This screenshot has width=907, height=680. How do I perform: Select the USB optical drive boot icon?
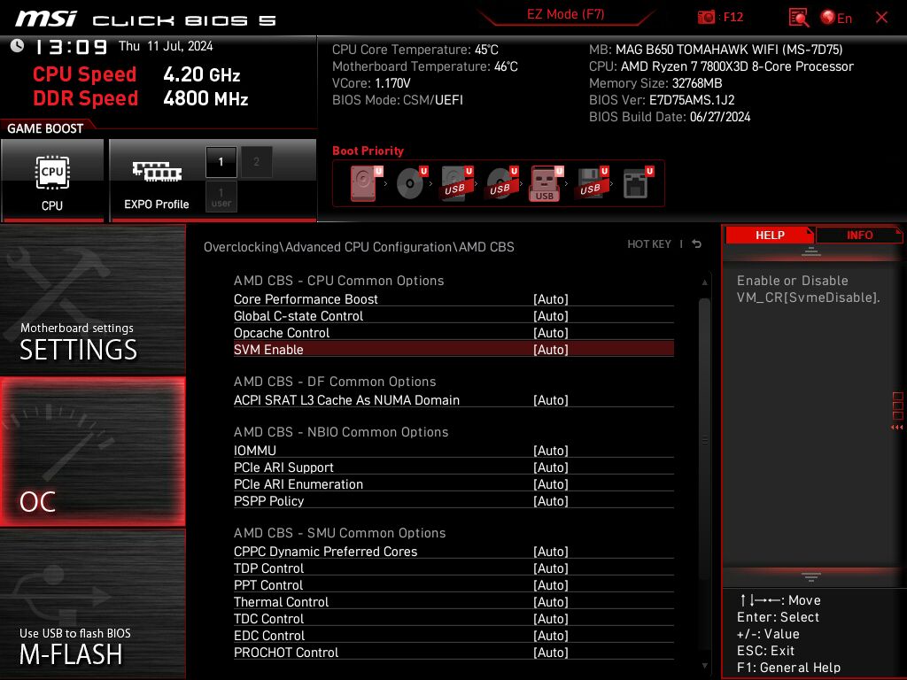click(501, 183)
